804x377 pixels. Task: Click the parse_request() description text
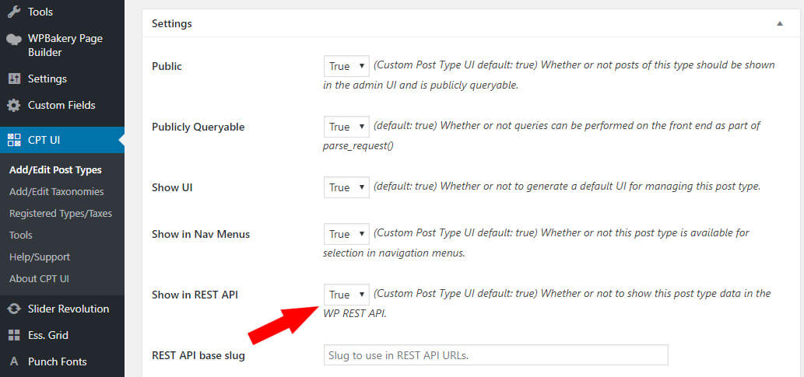pos(358,146)
